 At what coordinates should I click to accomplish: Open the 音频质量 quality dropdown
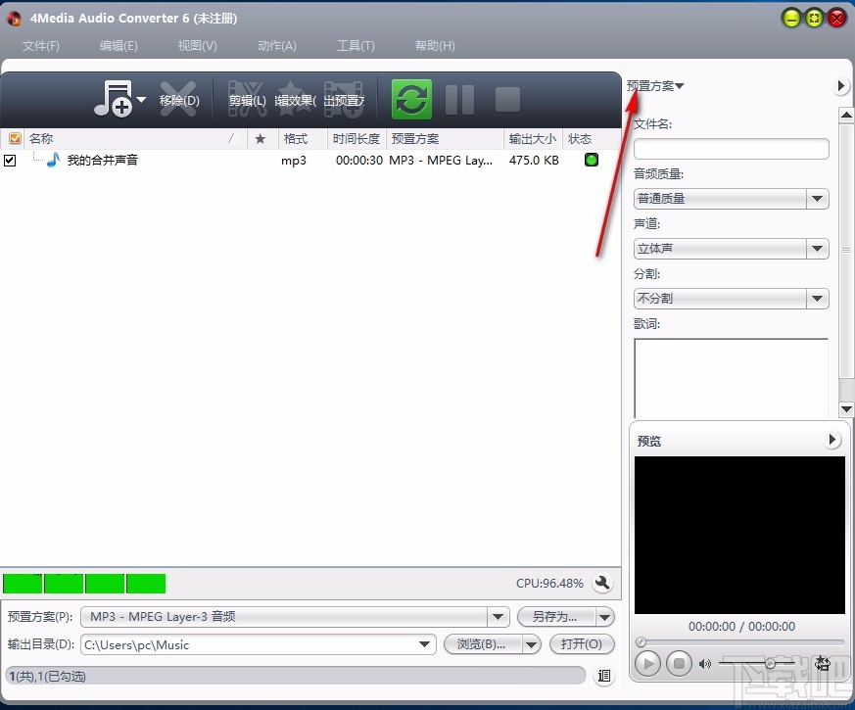point(817,199)
